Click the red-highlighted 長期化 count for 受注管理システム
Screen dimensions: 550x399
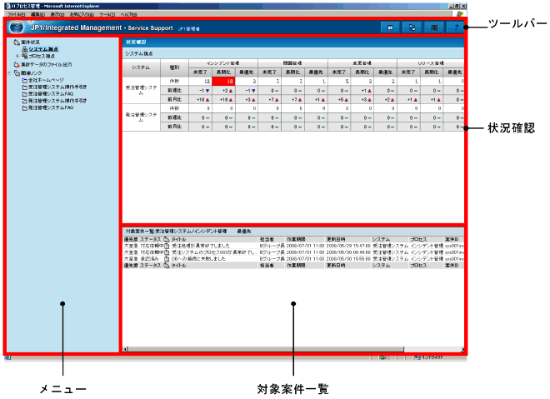point(223,82)
